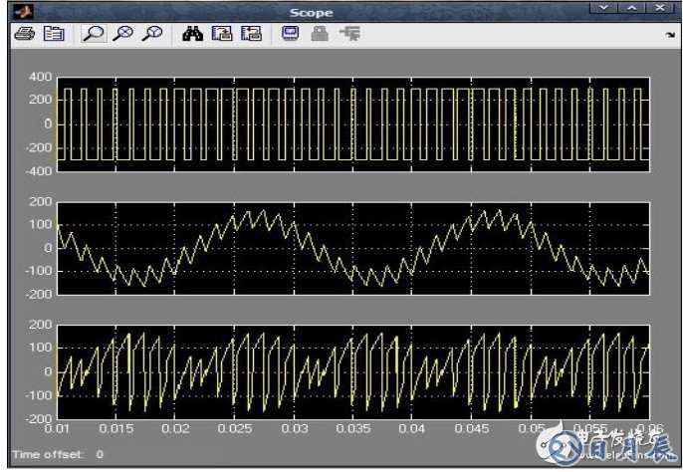Click inside the top square-wave plot
Viewport: 683px width, 472px height.
pyautogui.click(x=353, y=123)
